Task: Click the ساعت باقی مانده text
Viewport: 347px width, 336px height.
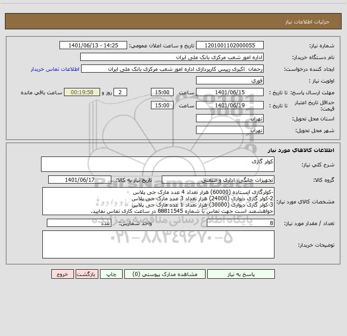Action: tap(41, 92)
